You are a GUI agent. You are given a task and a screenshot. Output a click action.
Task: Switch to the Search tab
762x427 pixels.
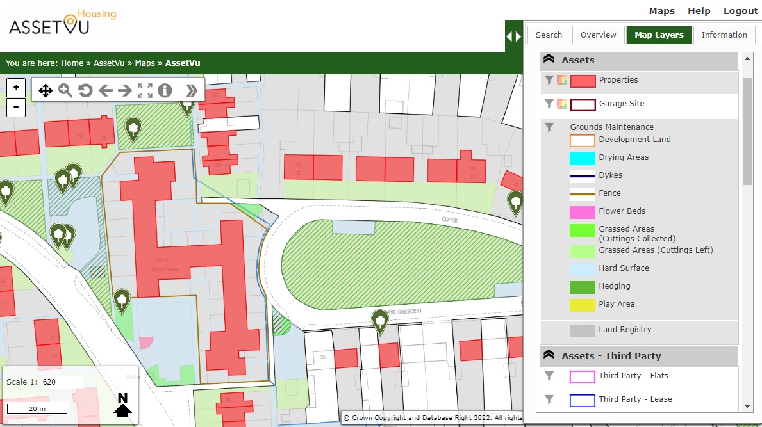(x=548, y=35)
